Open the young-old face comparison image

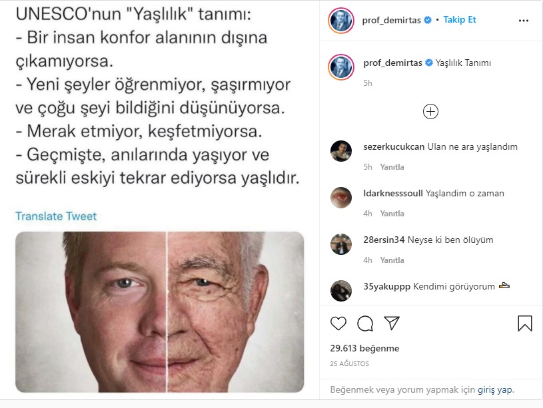[160, 311]
